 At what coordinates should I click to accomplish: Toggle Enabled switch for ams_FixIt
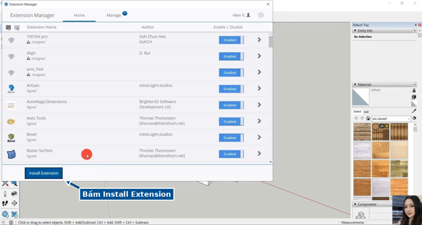coord(231,73)
